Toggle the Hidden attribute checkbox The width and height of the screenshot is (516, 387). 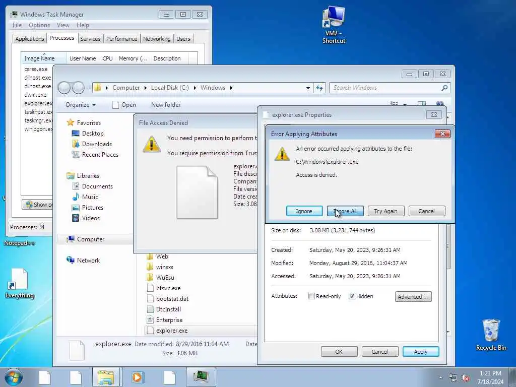click(x=352, y=296)
